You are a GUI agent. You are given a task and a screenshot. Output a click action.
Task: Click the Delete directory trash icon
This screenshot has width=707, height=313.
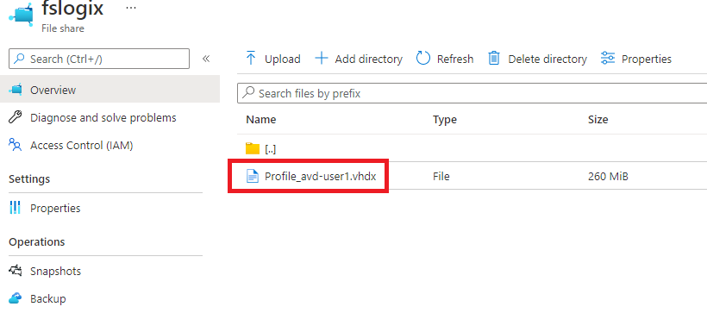click(494, 59)
